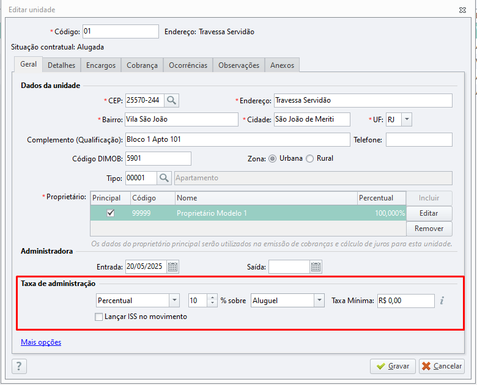This screenshot has height=385, width=477.
Task: Open the Entrada date calendar picker
Action: (173, 267)
